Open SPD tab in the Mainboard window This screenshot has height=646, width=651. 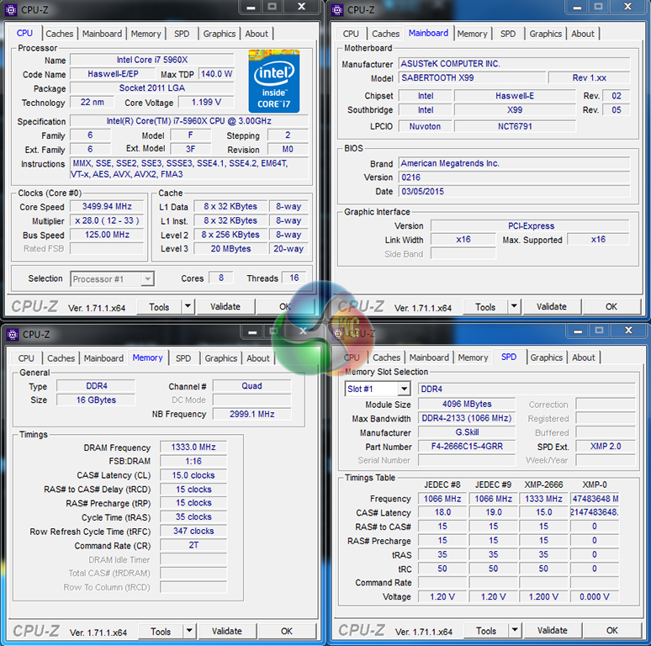coord(508,34)
